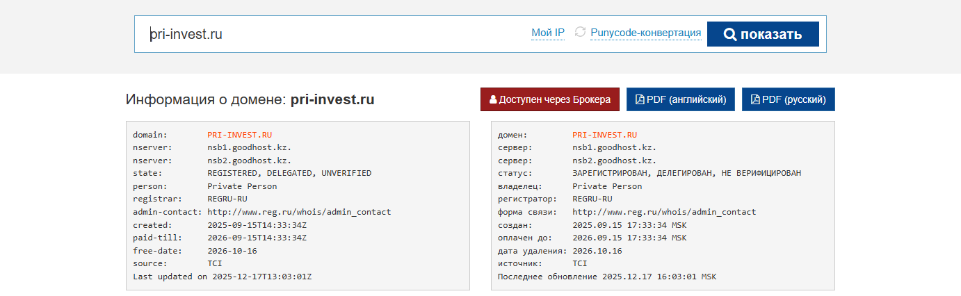Open the Punycode-конвертация link
961x296 pixels.
pos(645,33)
